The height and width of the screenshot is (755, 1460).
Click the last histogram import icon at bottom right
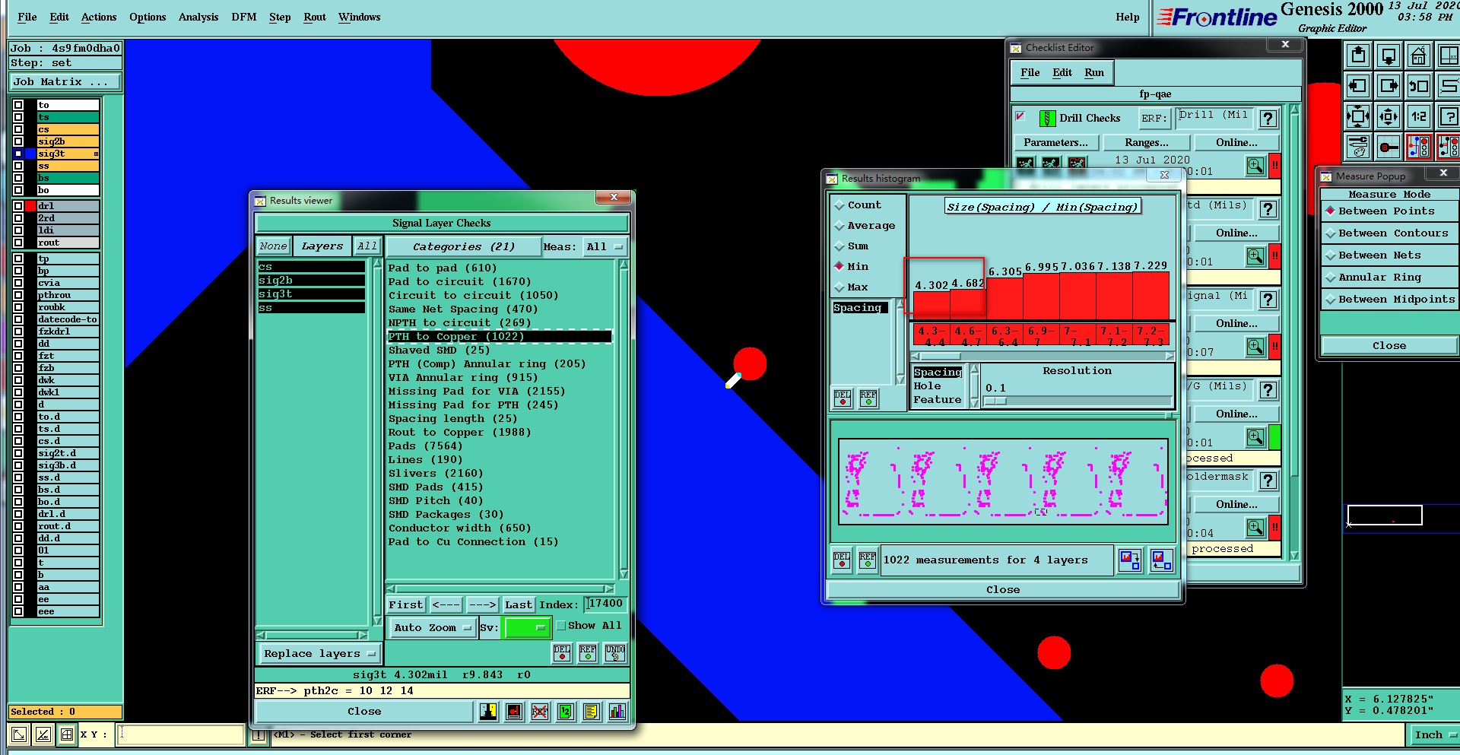pyautogui.click(x=1162, y=560)
